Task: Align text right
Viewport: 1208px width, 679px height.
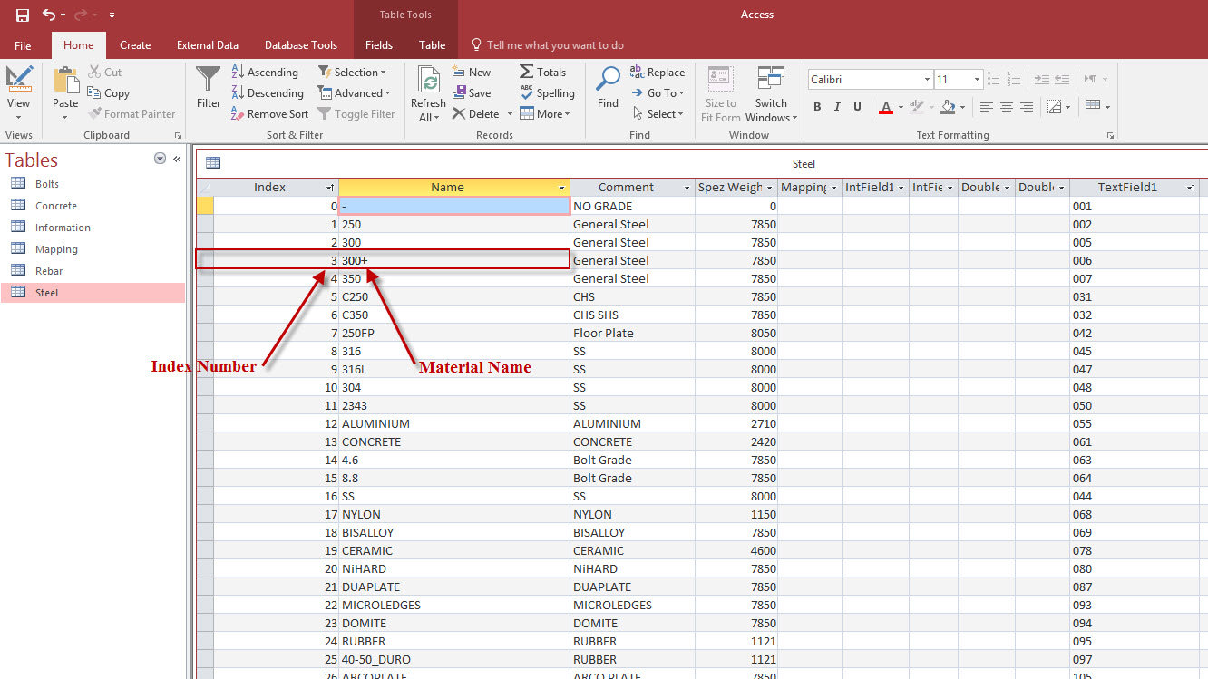Action: tap(1027, 107)
